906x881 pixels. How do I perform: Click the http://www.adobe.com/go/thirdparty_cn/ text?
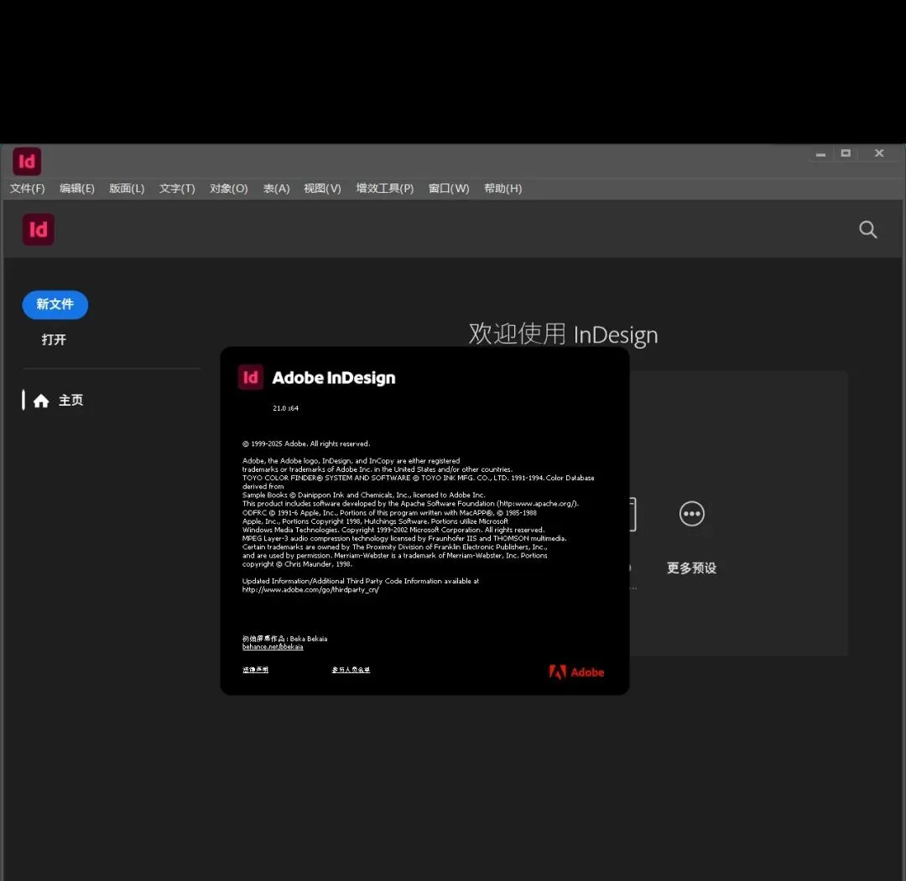coord(310,590)
